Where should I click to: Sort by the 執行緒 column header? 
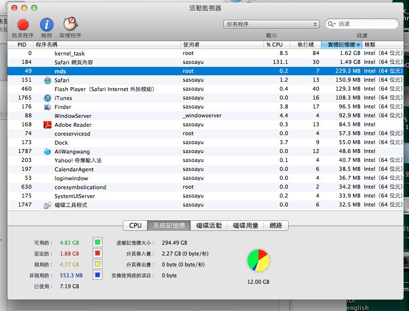tap(306, 45)
